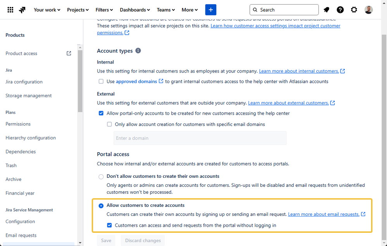
Task: Open the More dropdown menu
Action: pos(190,10)
